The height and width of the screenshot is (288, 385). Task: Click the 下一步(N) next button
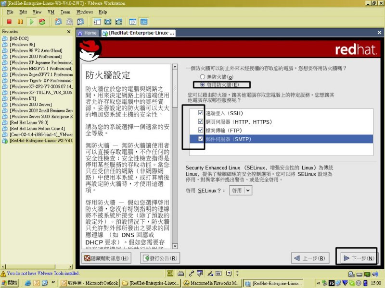[x=359, y=258]
